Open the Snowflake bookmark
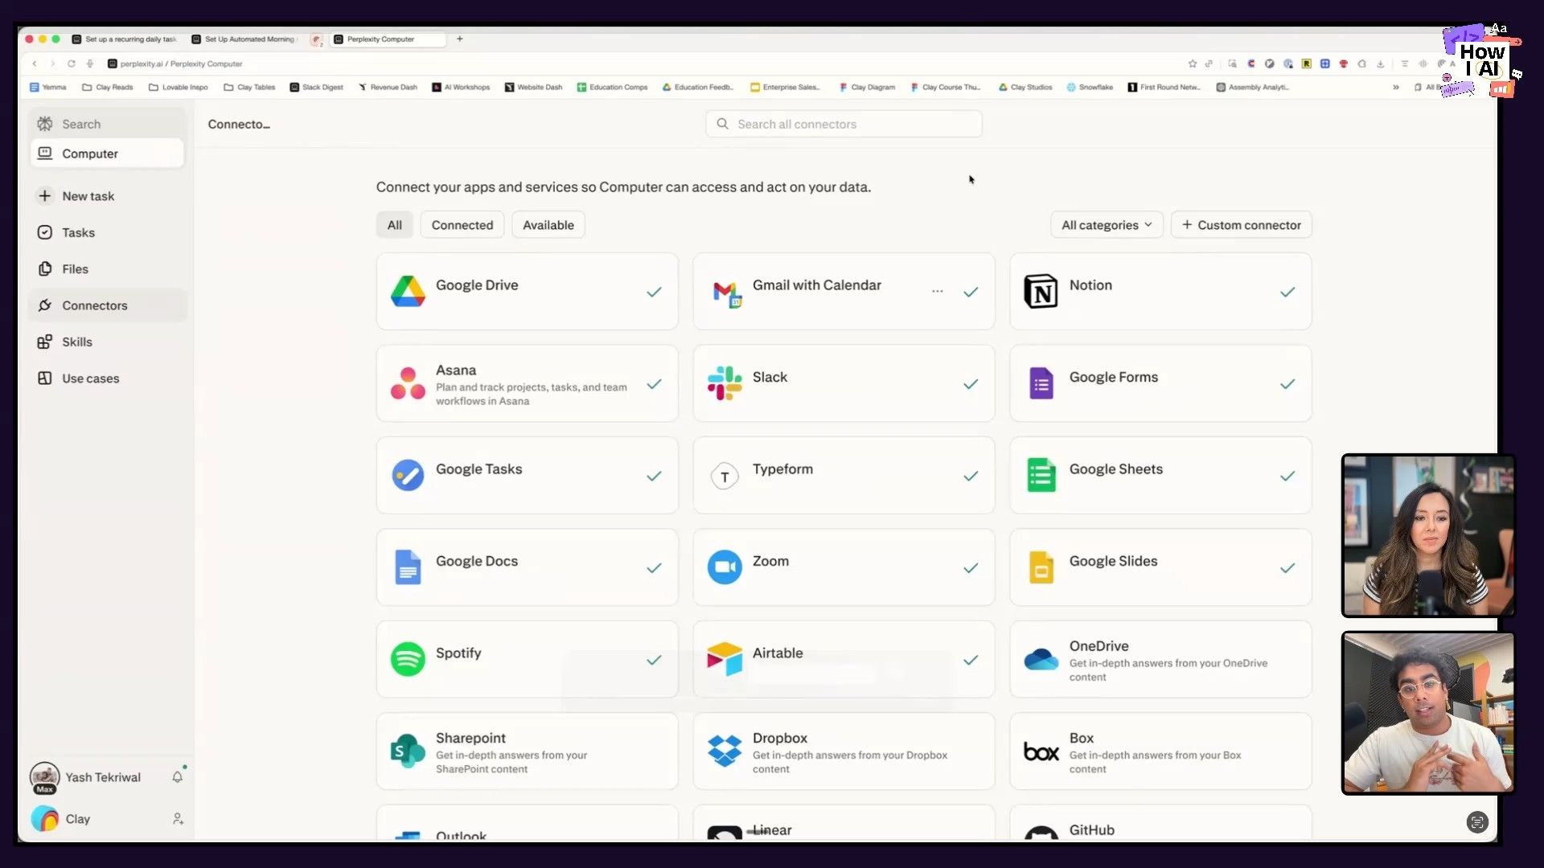The width and height of the screenshot is (1544, 868). pos(1090,87)
